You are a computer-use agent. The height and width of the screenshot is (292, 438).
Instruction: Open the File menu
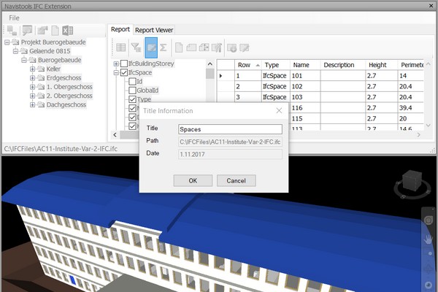(15, 17)
